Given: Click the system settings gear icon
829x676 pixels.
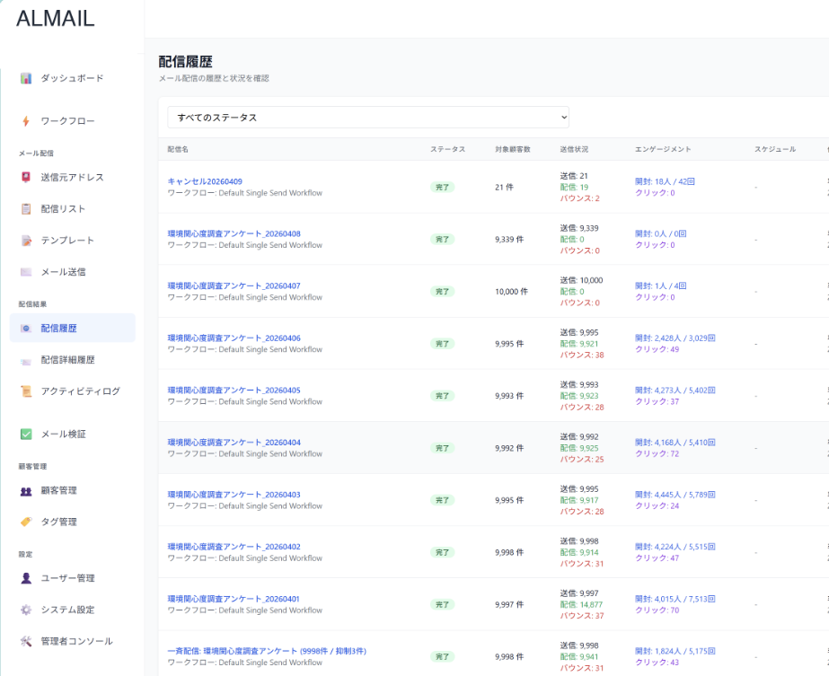Looking at the screenshot, I should click(26, 610).
